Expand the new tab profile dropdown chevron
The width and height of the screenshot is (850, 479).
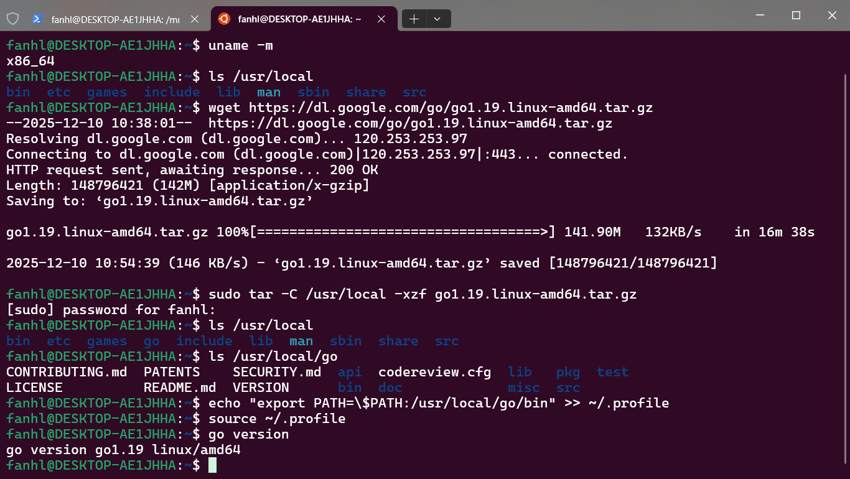pos(437,19)
